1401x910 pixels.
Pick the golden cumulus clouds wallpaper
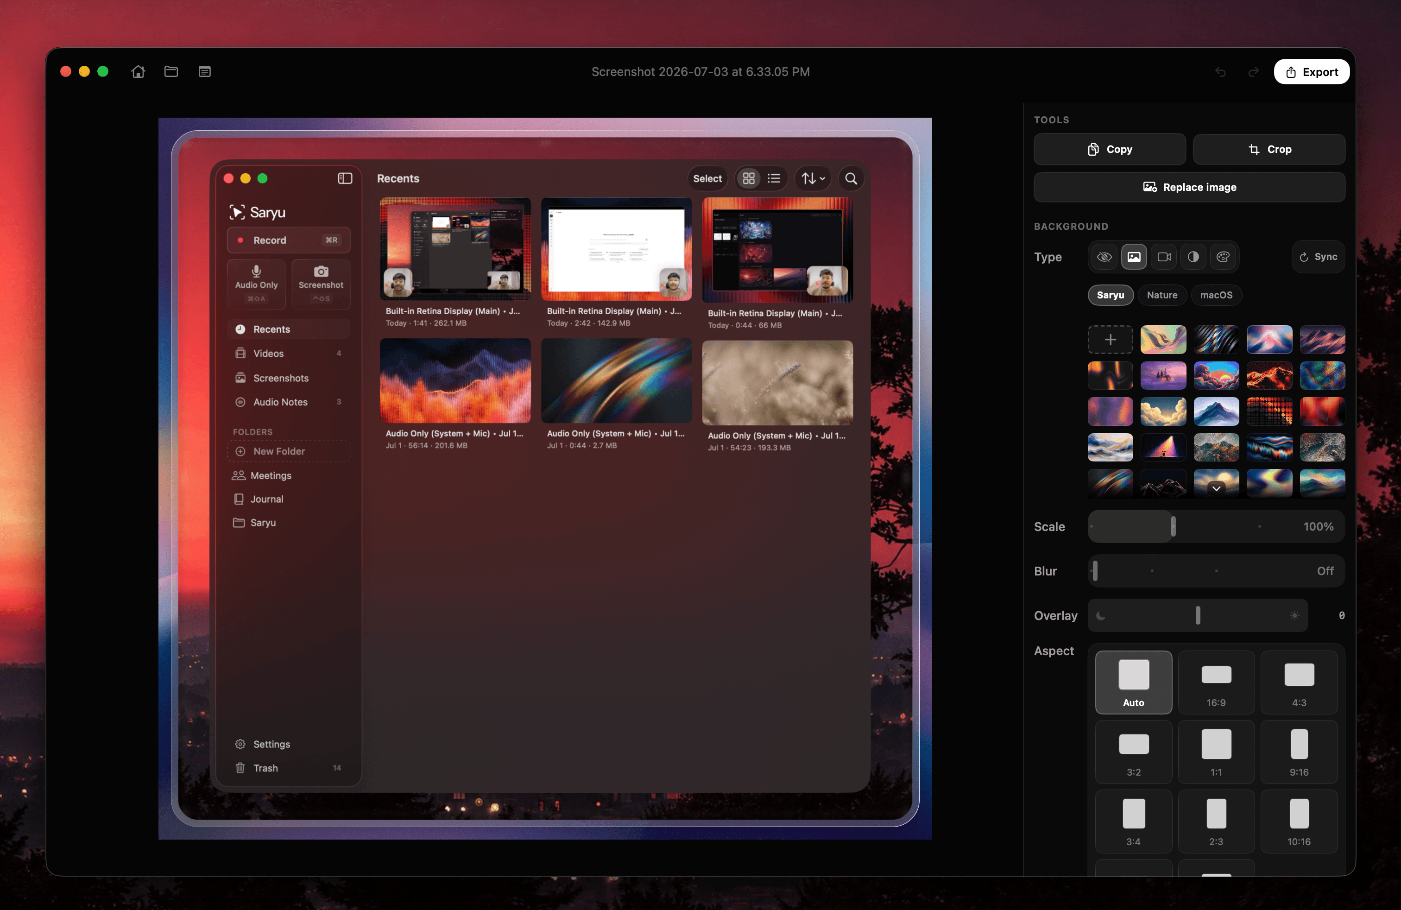click(x=1163, y=411)
